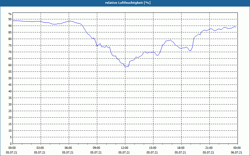250x156 pixels.
Task: Select the 0 y-axis origin label
Action: [11, 144]
